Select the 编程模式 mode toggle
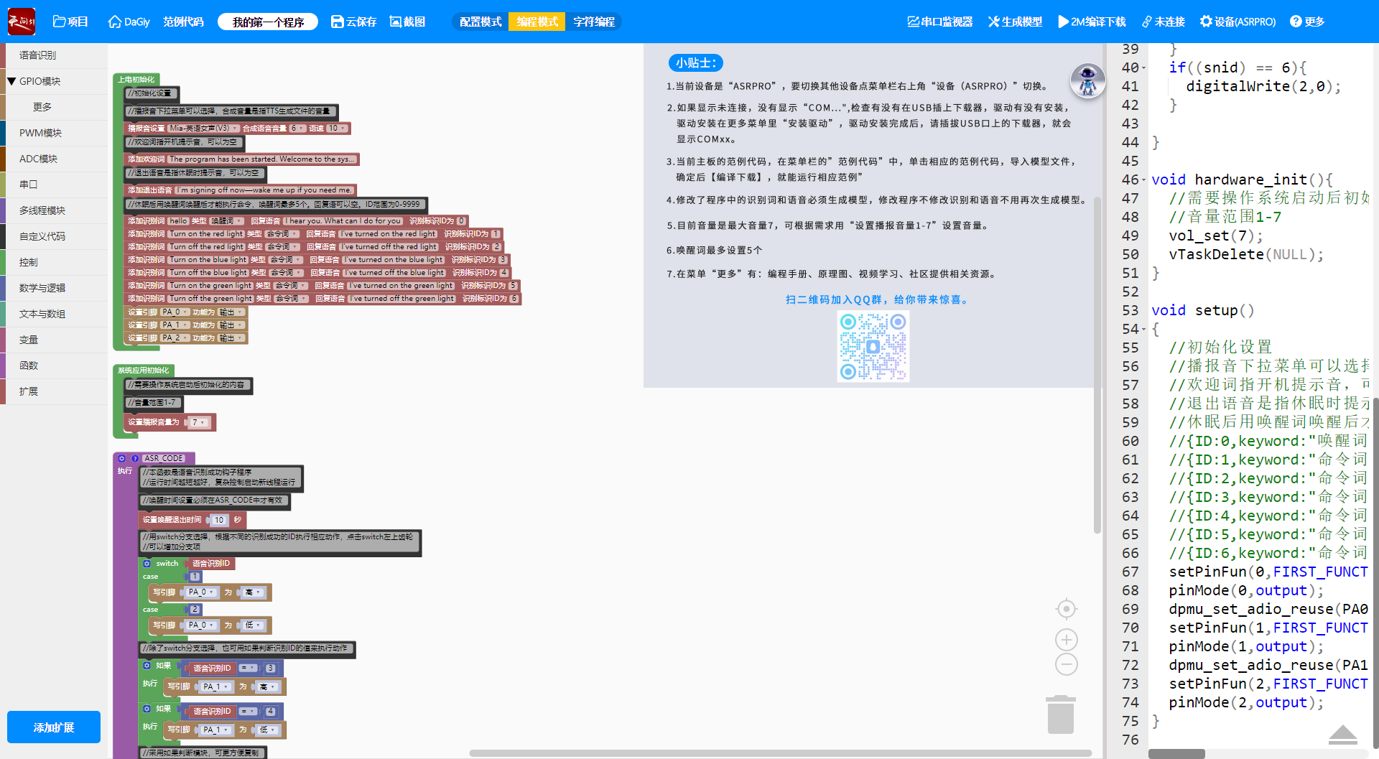Image resolution: width=1379 pixels, height=759 pixels. click(537, 22)
